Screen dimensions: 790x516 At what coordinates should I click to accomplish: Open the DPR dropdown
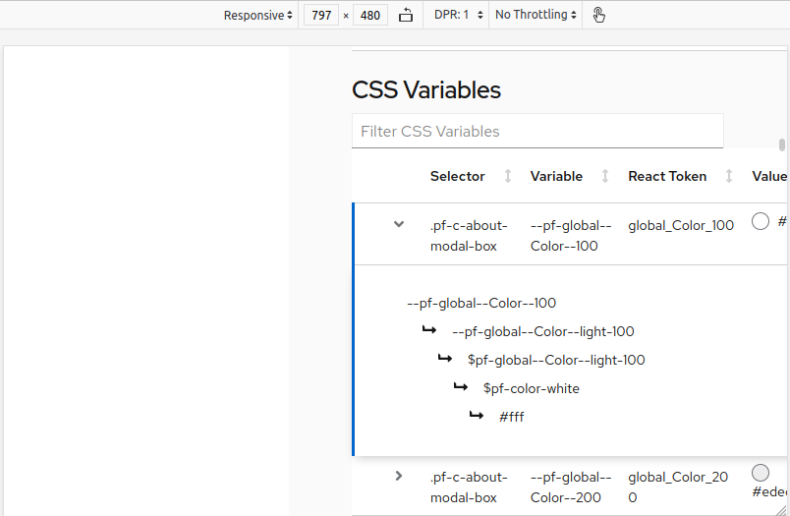click(458, 15)
